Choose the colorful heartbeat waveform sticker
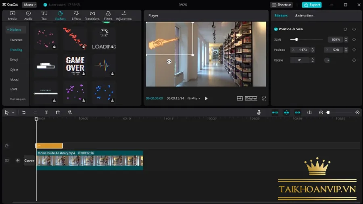363x204 pixels. click(104, 65)
